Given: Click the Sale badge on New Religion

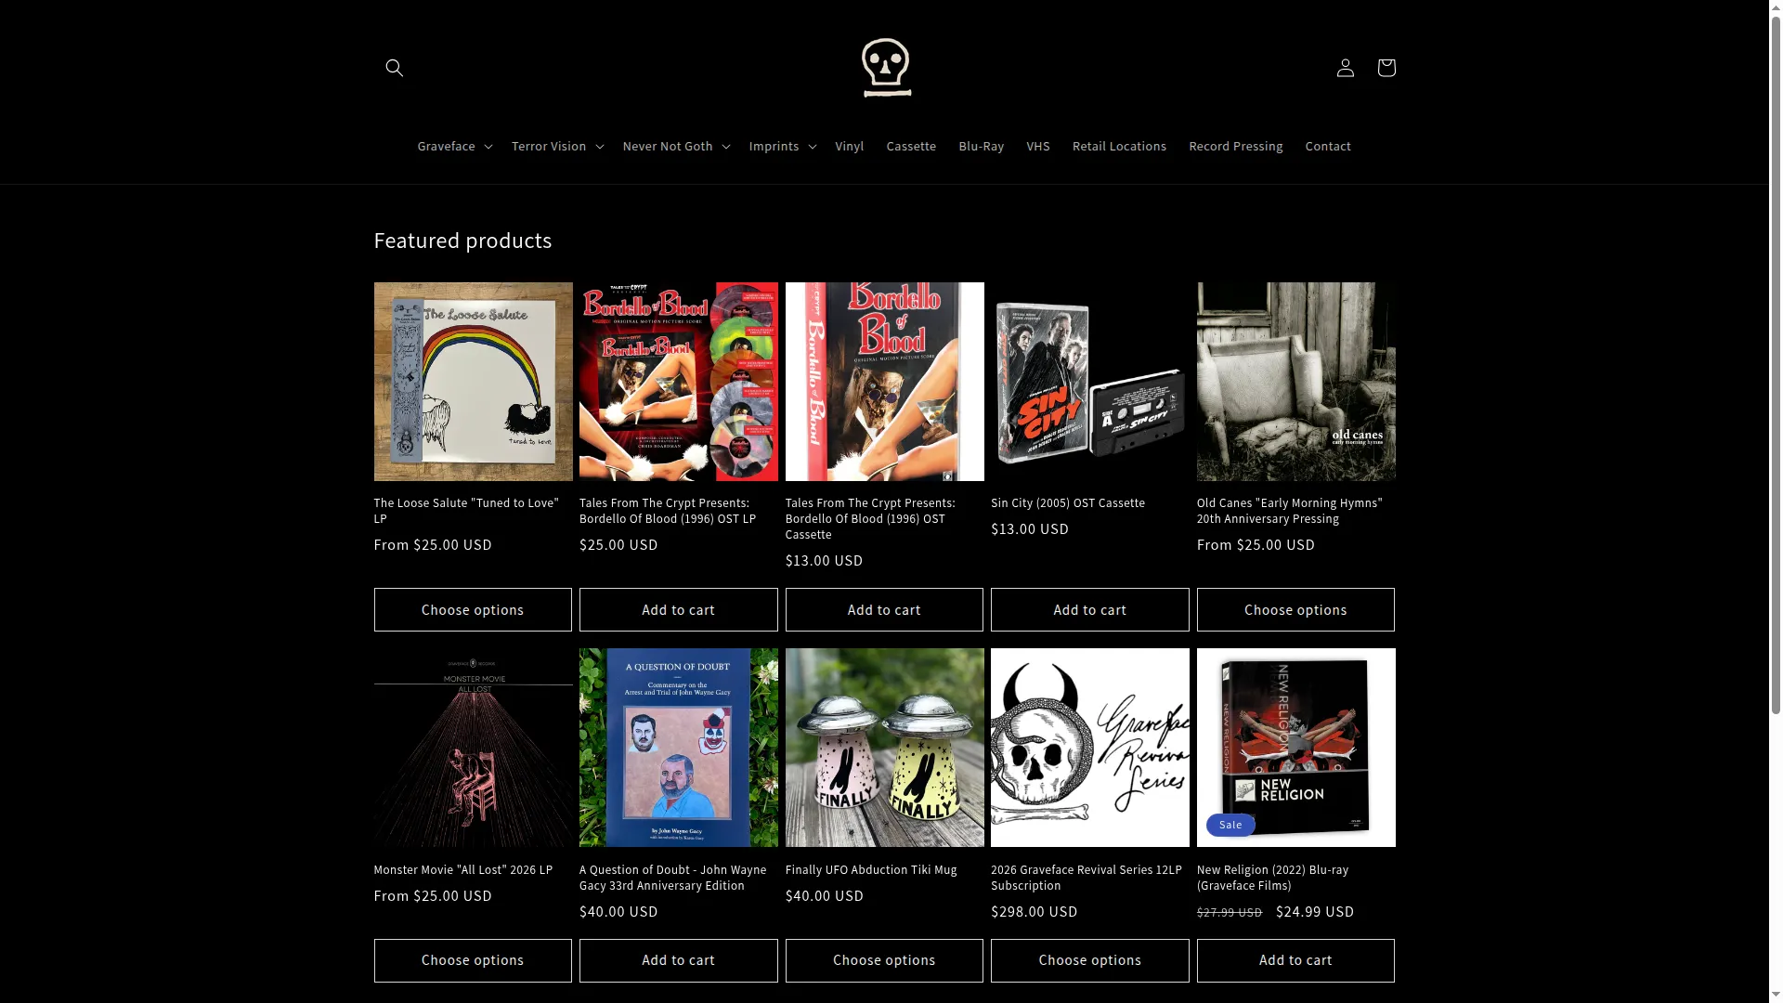Looking at the screenshot, I should [1230, 825].
